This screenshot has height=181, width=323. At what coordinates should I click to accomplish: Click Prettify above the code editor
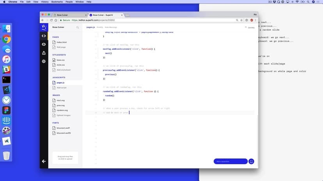tap(100, 28)
